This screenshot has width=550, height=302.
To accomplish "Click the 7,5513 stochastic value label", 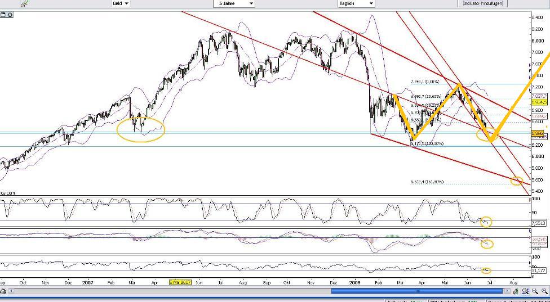I will point(538,223).
